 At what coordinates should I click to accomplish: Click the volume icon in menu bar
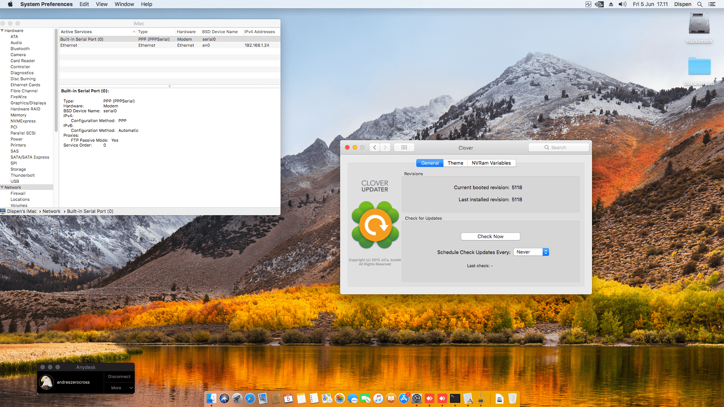(622, 4)
